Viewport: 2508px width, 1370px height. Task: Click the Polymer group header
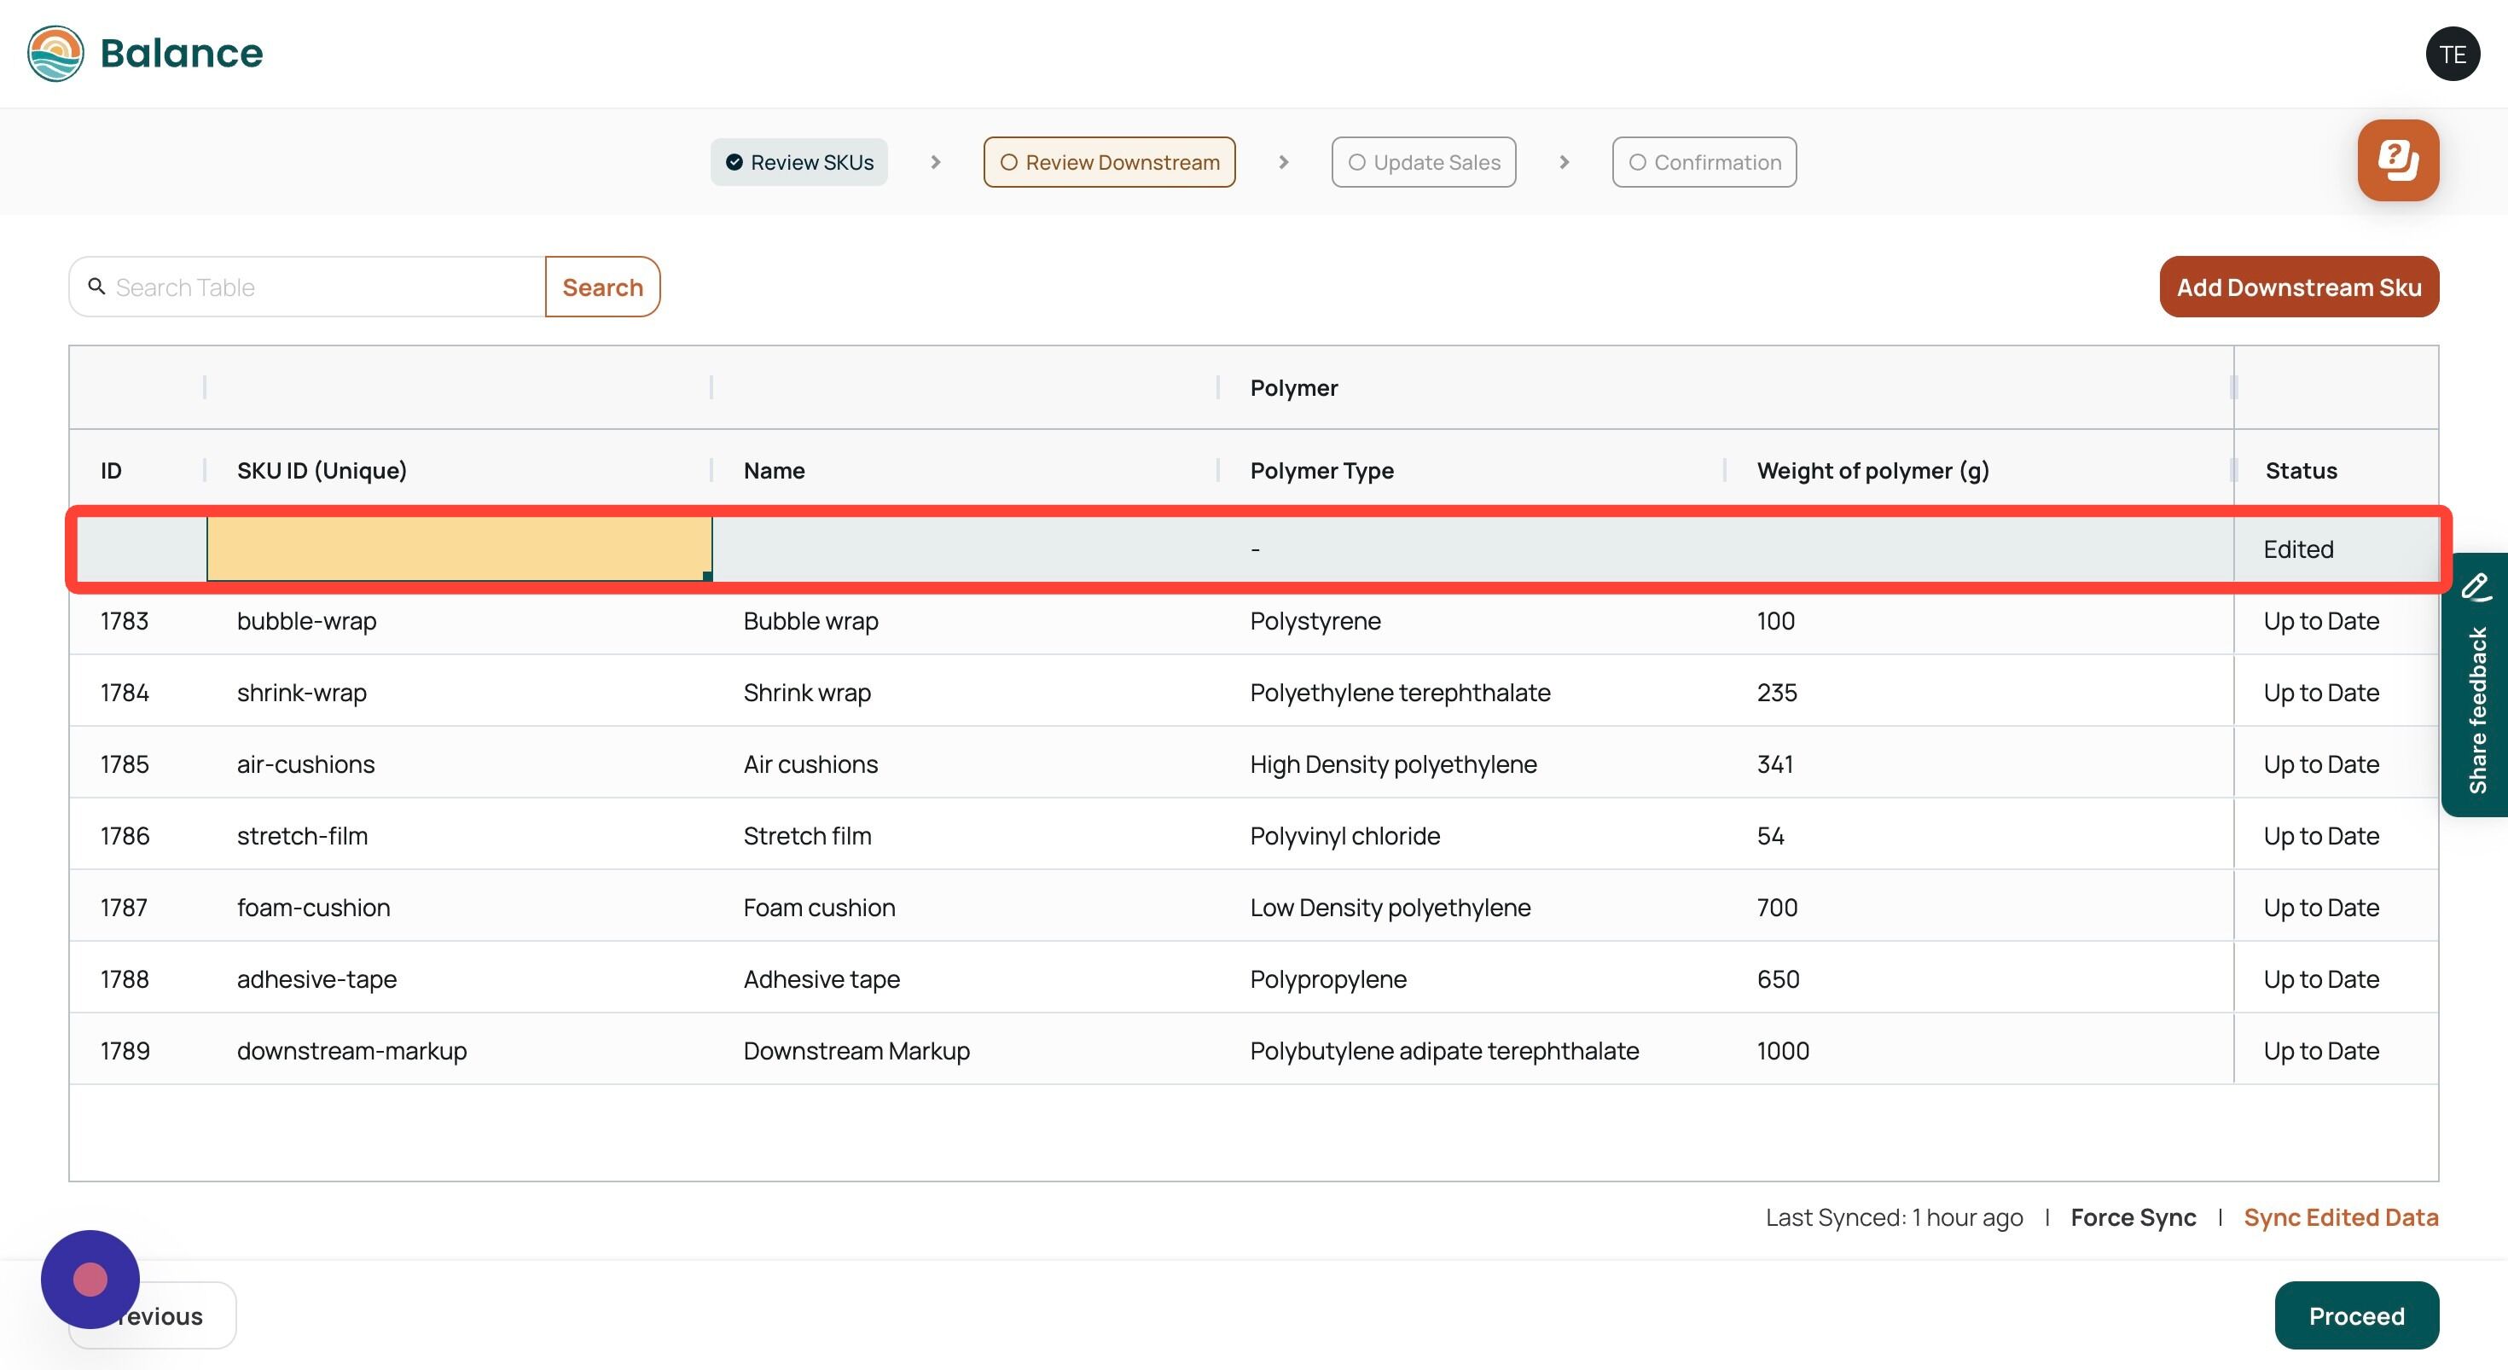click(1725, 387)
